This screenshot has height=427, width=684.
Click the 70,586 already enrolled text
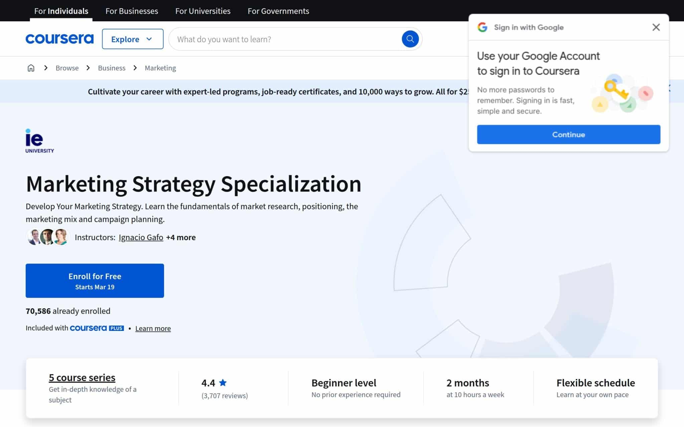coord(68,311)
